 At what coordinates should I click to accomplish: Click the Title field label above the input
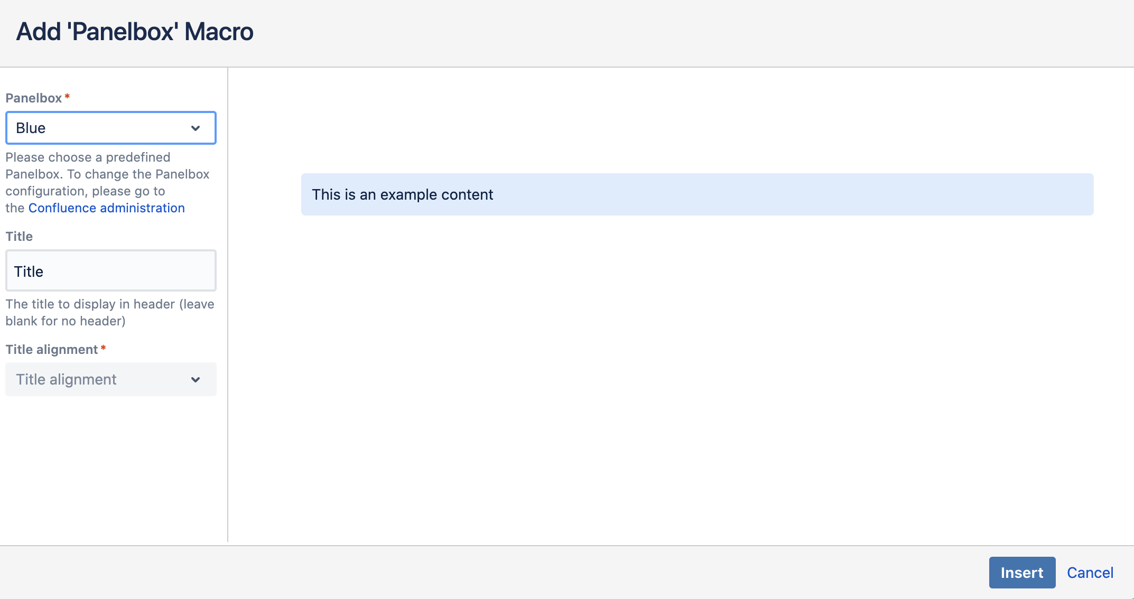pos(19,237)
